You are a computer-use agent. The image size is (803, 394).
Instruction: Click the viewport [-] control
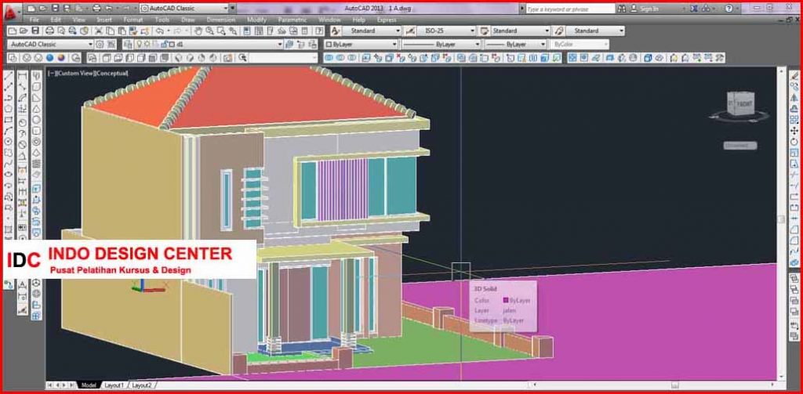point(52,73)
